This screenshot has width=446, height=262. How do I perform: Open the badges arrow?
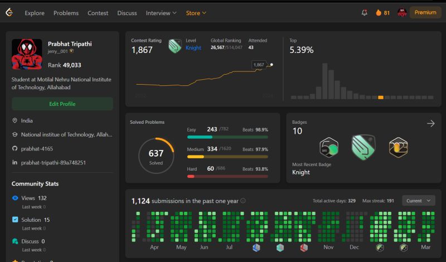[430, 123]
